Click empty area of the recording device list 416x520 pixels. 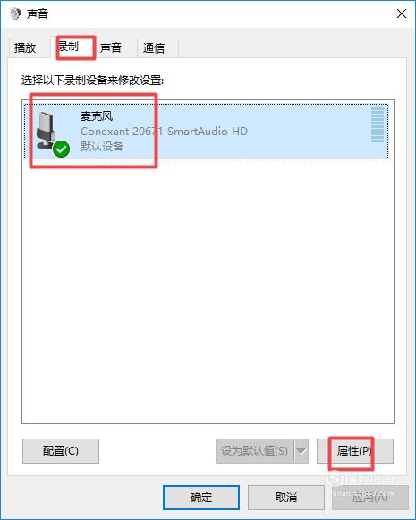click(x=208, y=292)
